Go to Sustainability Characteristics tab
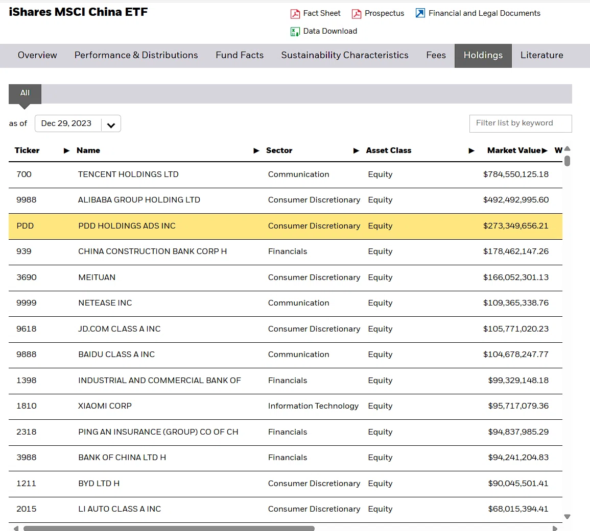Screen dimensions: 590x531 (345, 55)
